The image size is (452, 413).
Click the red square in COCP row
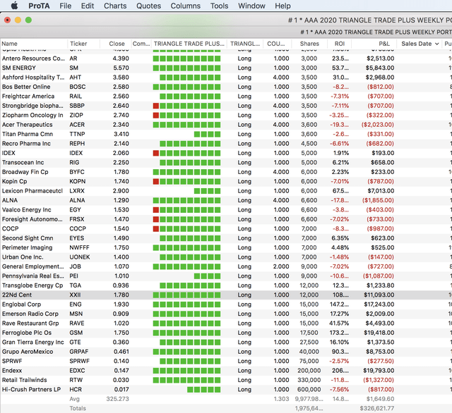click(156, 229)
